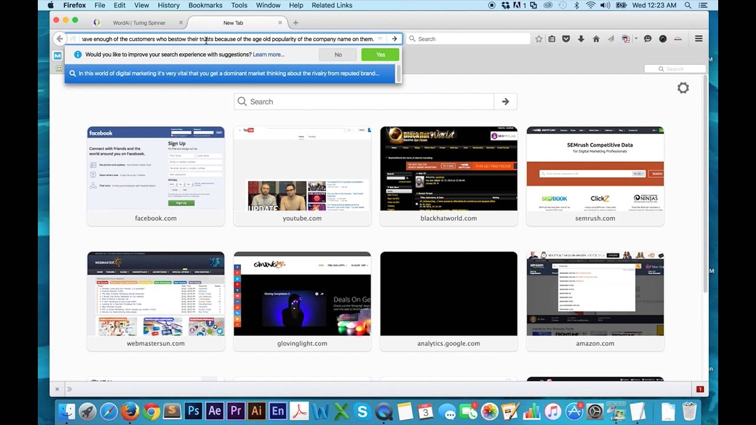Click the Go arrow in URL bar
Viewport: 756px width, 425px height.
[395, 39]
